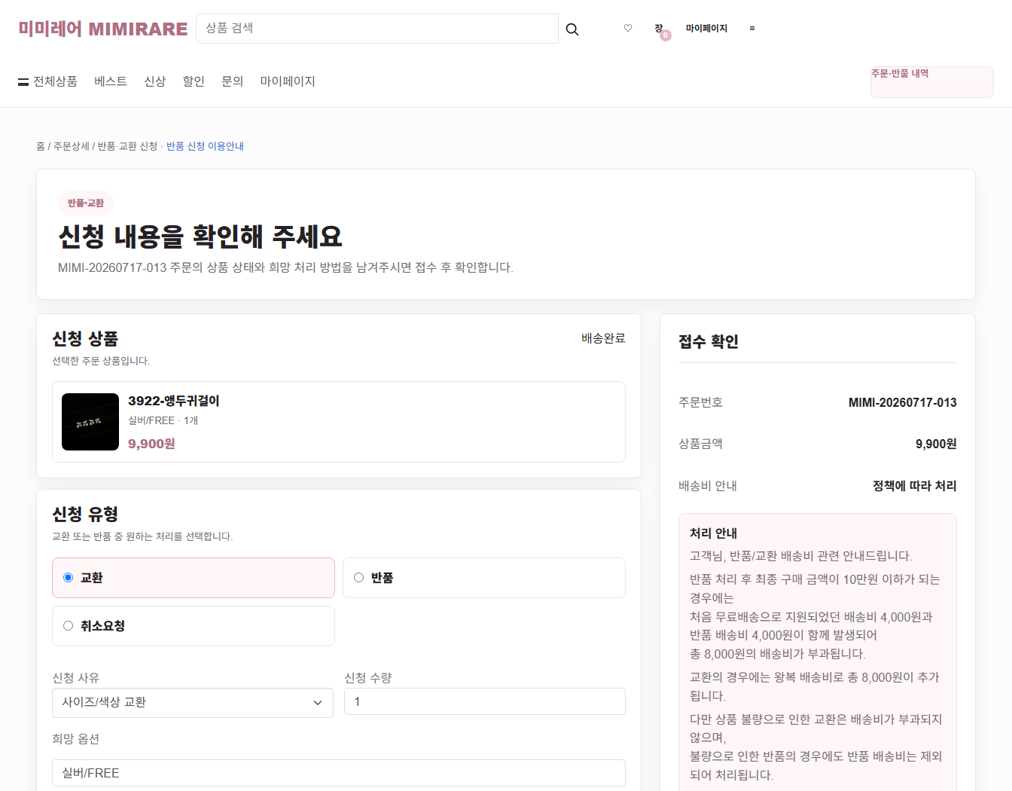The width and height of the screenshot is (1012, 791).
Task: Go to the 신상 menu
Action: pyautogui.click(x=155, y=81)
